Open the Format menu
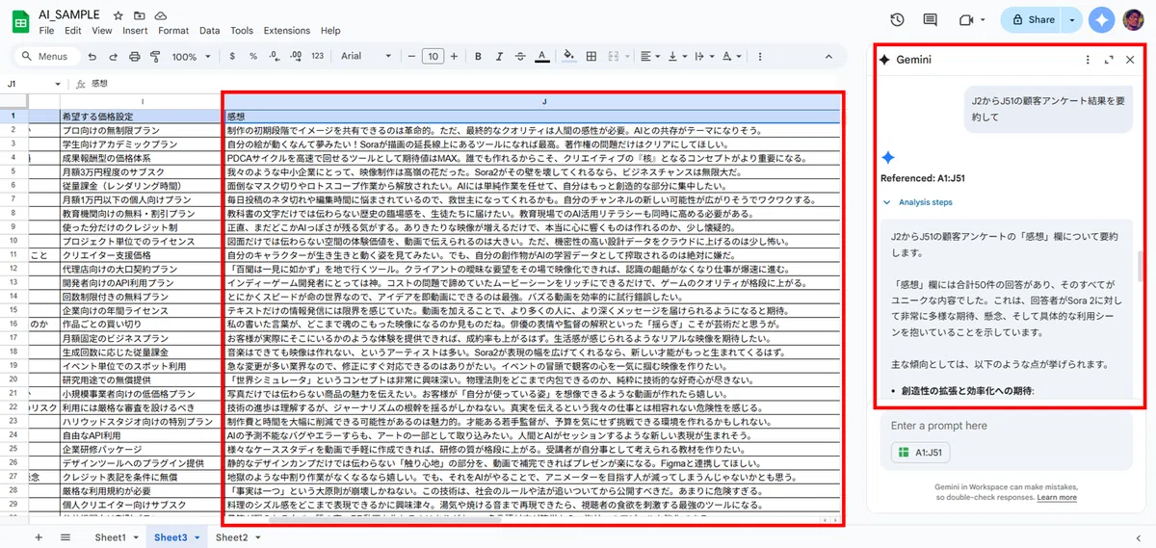Screen dimensions: 1156x548 click(x=173, y=31)
